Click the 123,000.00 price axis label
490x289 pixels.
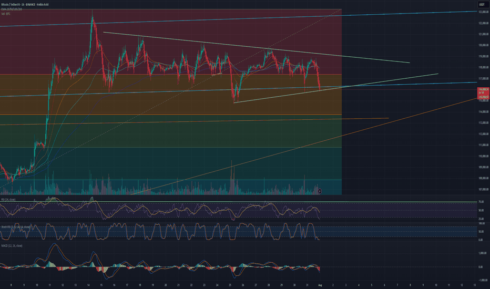(483, 12)
